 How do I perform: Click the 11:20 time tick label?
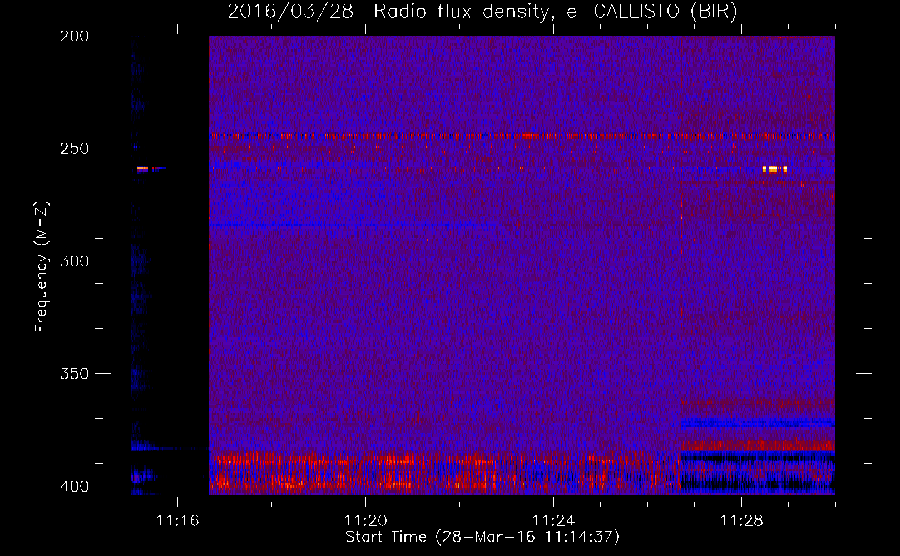[365, 520]
